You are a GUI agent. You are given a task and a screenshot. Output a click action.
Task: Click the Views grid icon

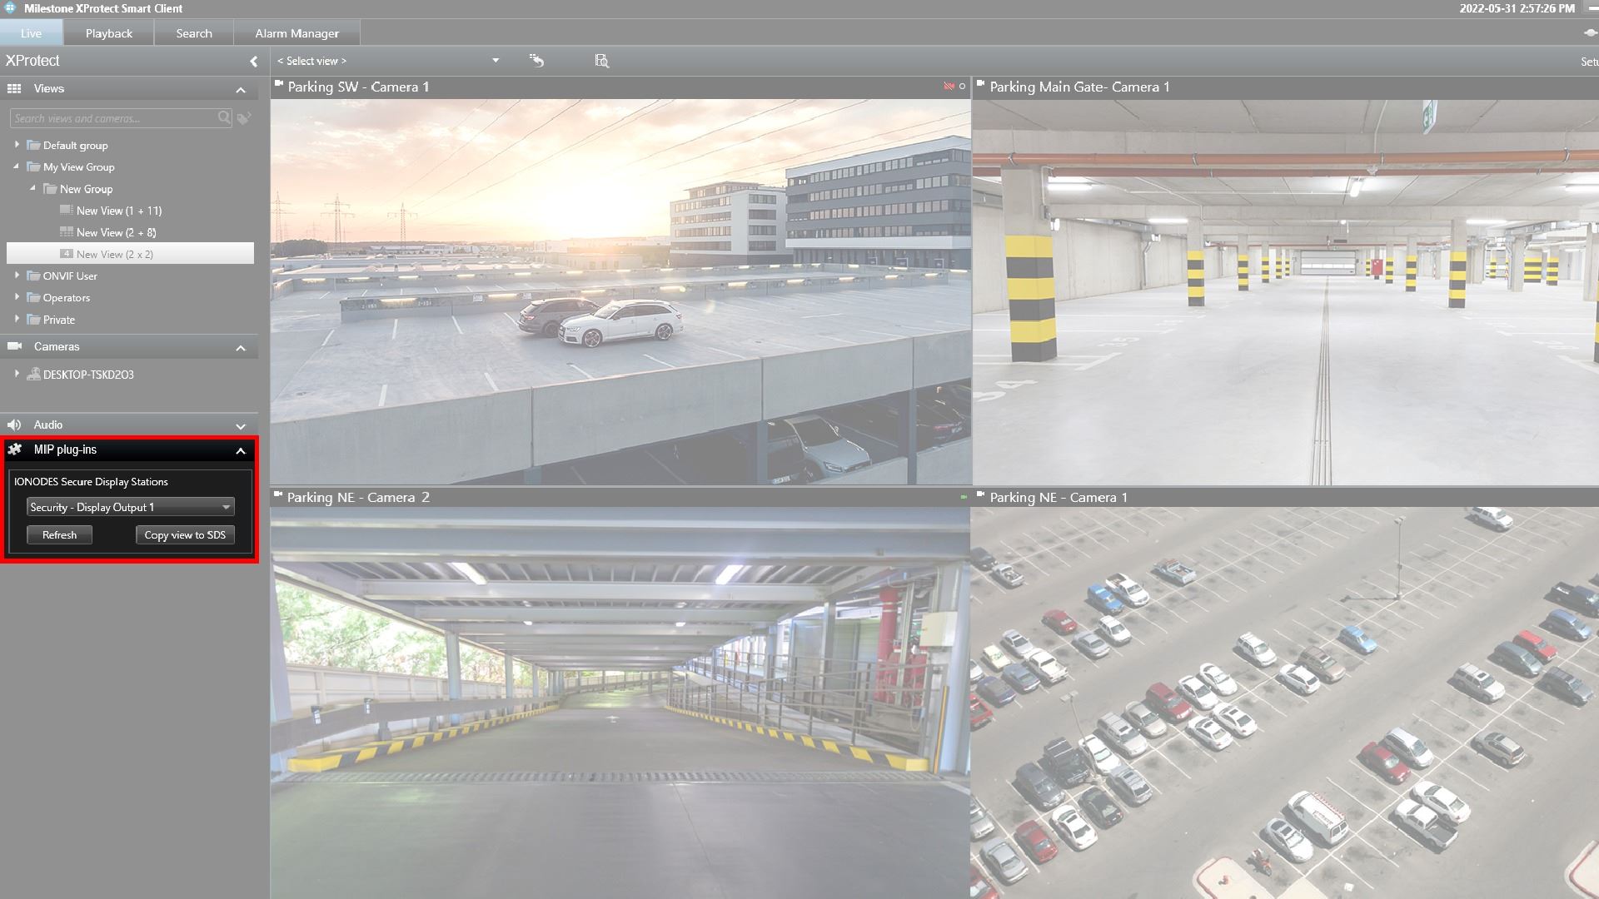pyautogui.click(x=14, y=88)
